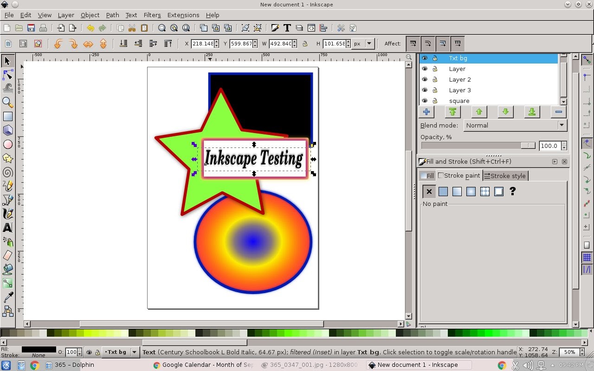The width and height of the screenshot is (594, 371).
Task: Select the Calligraphy tool
Action: pos(8,214)
